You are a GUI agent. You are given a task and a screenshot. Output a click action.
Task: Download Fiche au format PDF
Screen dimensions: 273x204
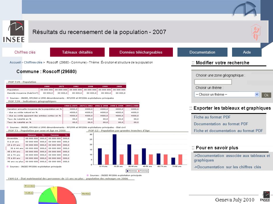click(212, 117)
